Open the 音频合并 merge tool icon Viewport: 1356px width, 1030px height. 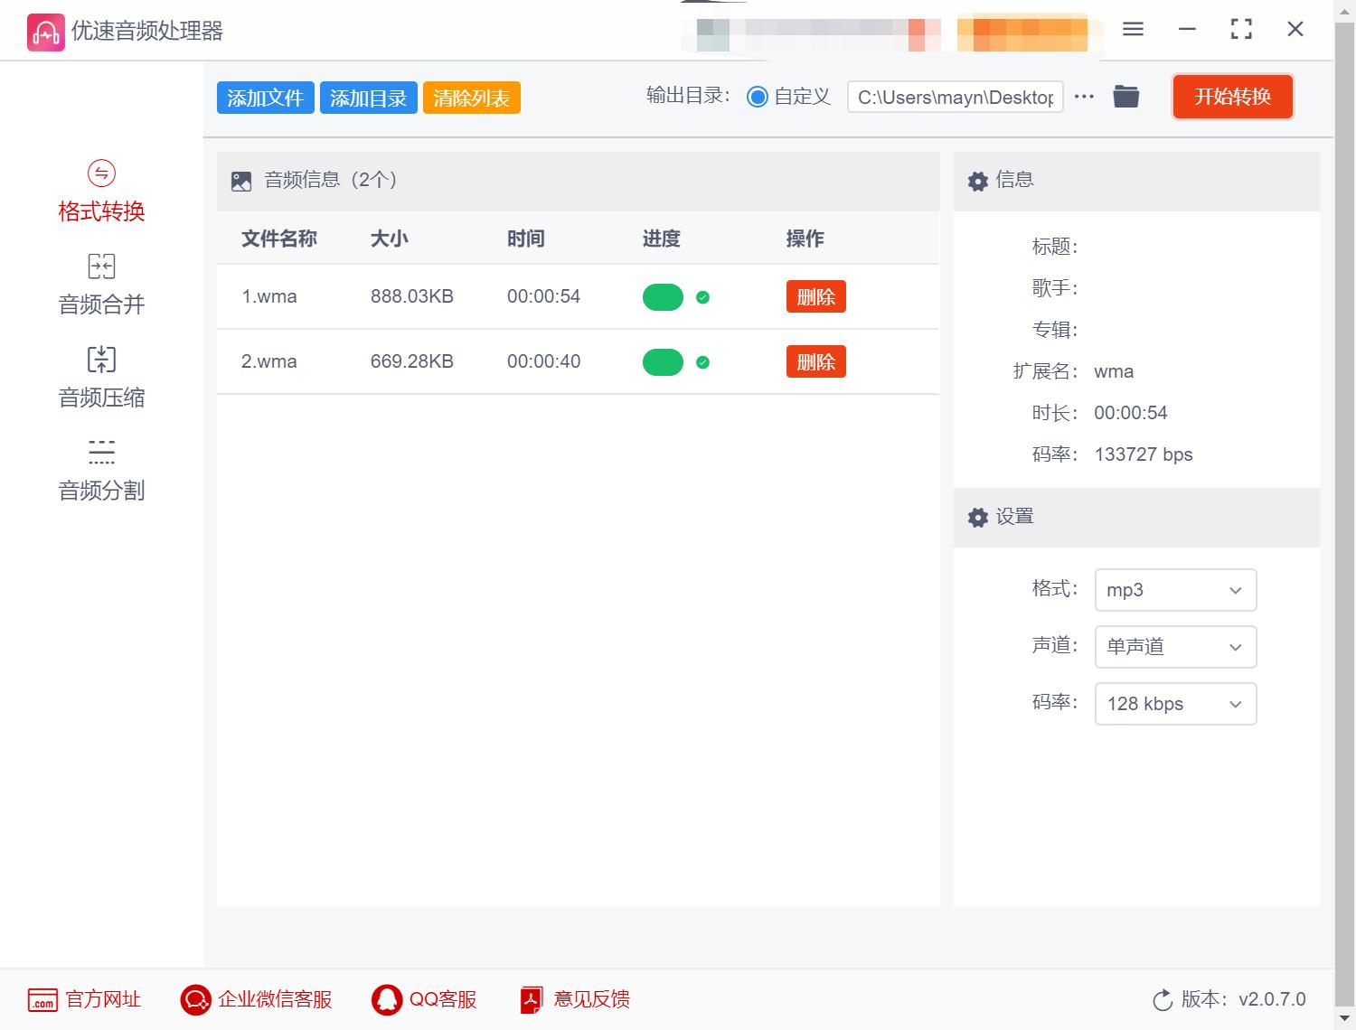coord(100,266)
